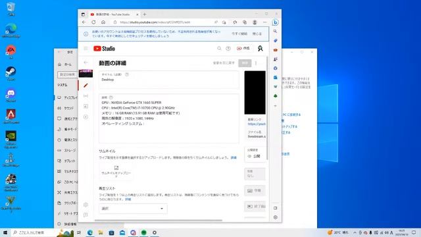The width and height of the screenshot is (421, 237).
Task: Select ディスプレイ in Settings sidebar
Action: (x=67, y=97)
